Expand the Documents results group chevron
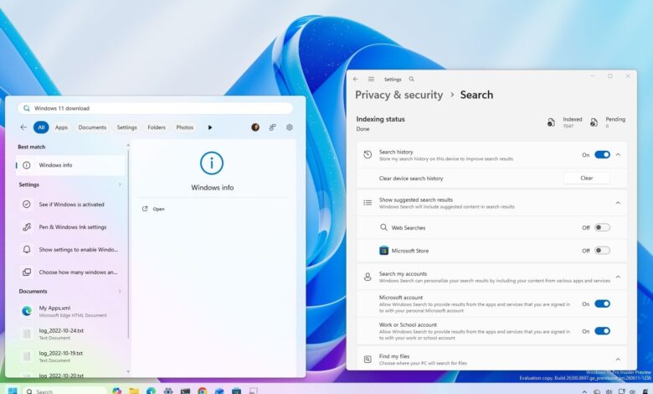This screenshot has height=394, width=653. pos(120,291)
